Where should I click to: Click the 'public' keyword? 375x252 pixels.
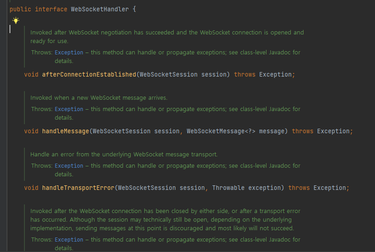coord(20,10)
